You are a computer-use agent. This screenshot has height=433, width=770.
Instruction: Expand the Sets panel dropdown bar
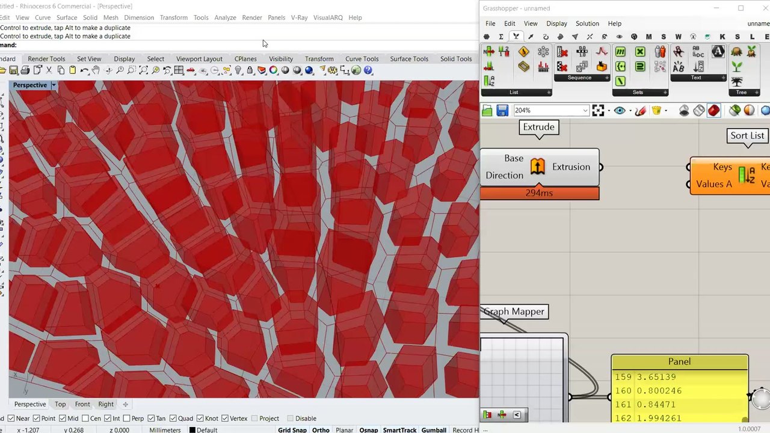[640, 92]
